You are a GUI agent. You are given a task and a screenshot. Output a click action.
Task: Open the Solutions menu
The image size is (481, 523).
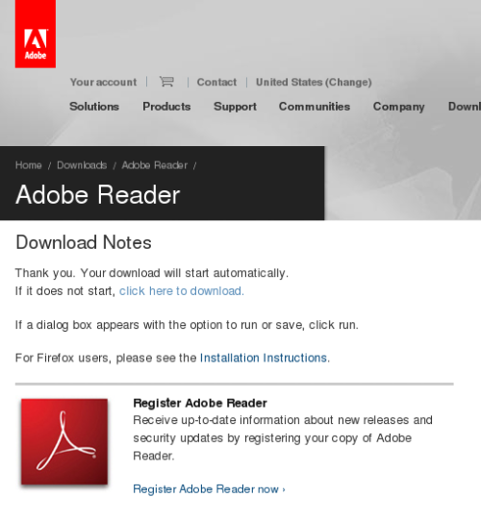click(x=94, y=107)
